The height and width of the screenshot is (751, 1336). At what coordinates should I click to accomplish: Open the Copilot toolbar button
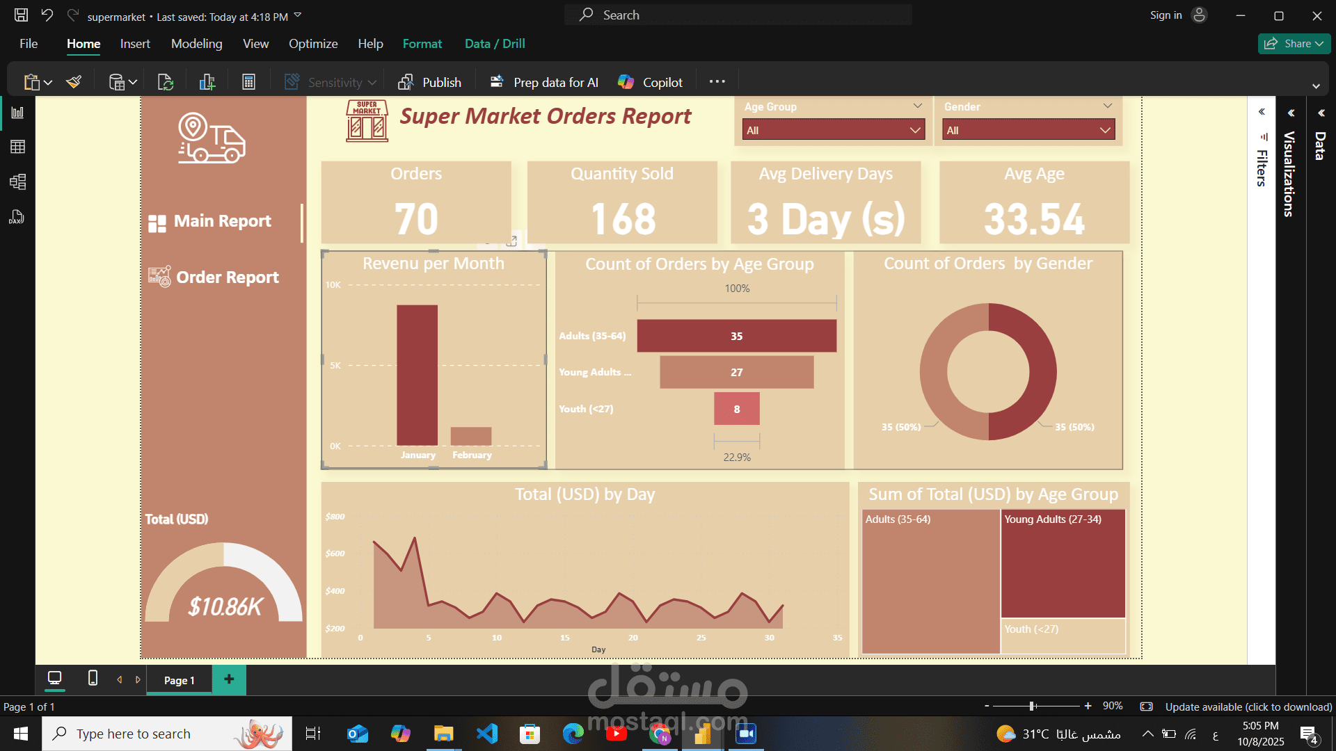coord(650,82)
